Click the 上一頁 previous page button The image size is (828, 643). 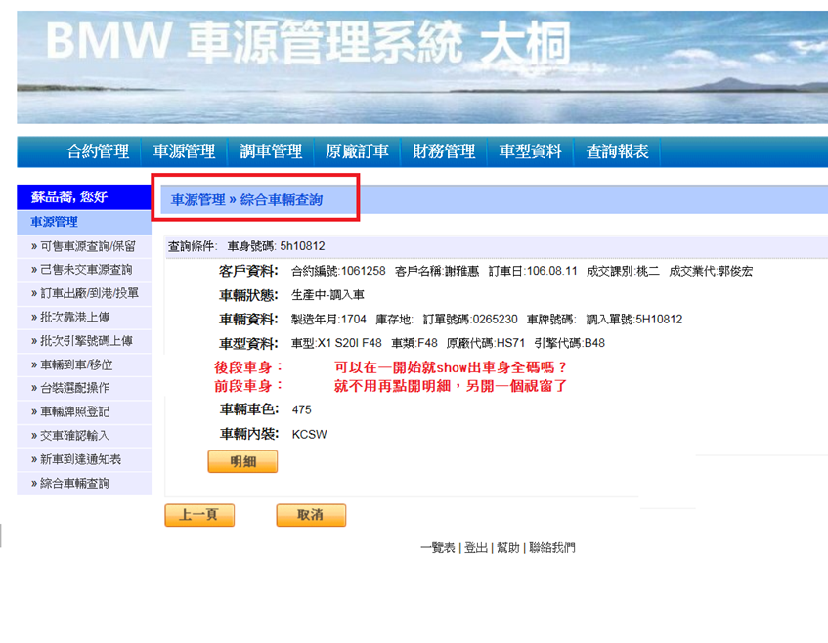(199, 515)
